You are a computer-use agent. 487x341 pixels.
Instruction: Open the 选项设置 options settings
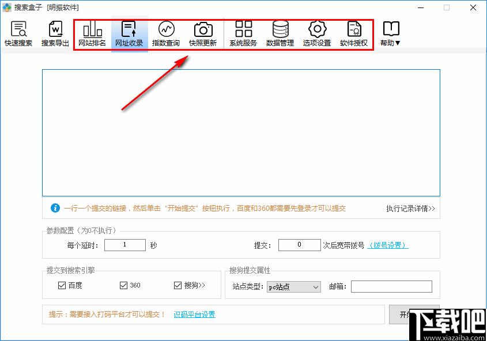(x=317, y=34)
